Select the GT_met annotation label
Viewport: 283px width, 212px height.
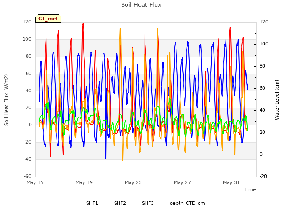(48, 19)
